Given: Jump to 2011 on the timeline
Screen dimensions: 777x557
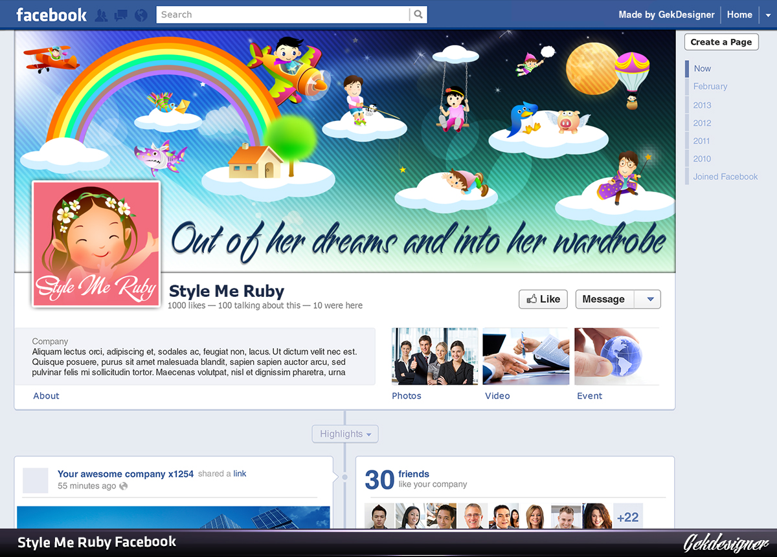Looking at the screenshot, I should coord(702,141).
